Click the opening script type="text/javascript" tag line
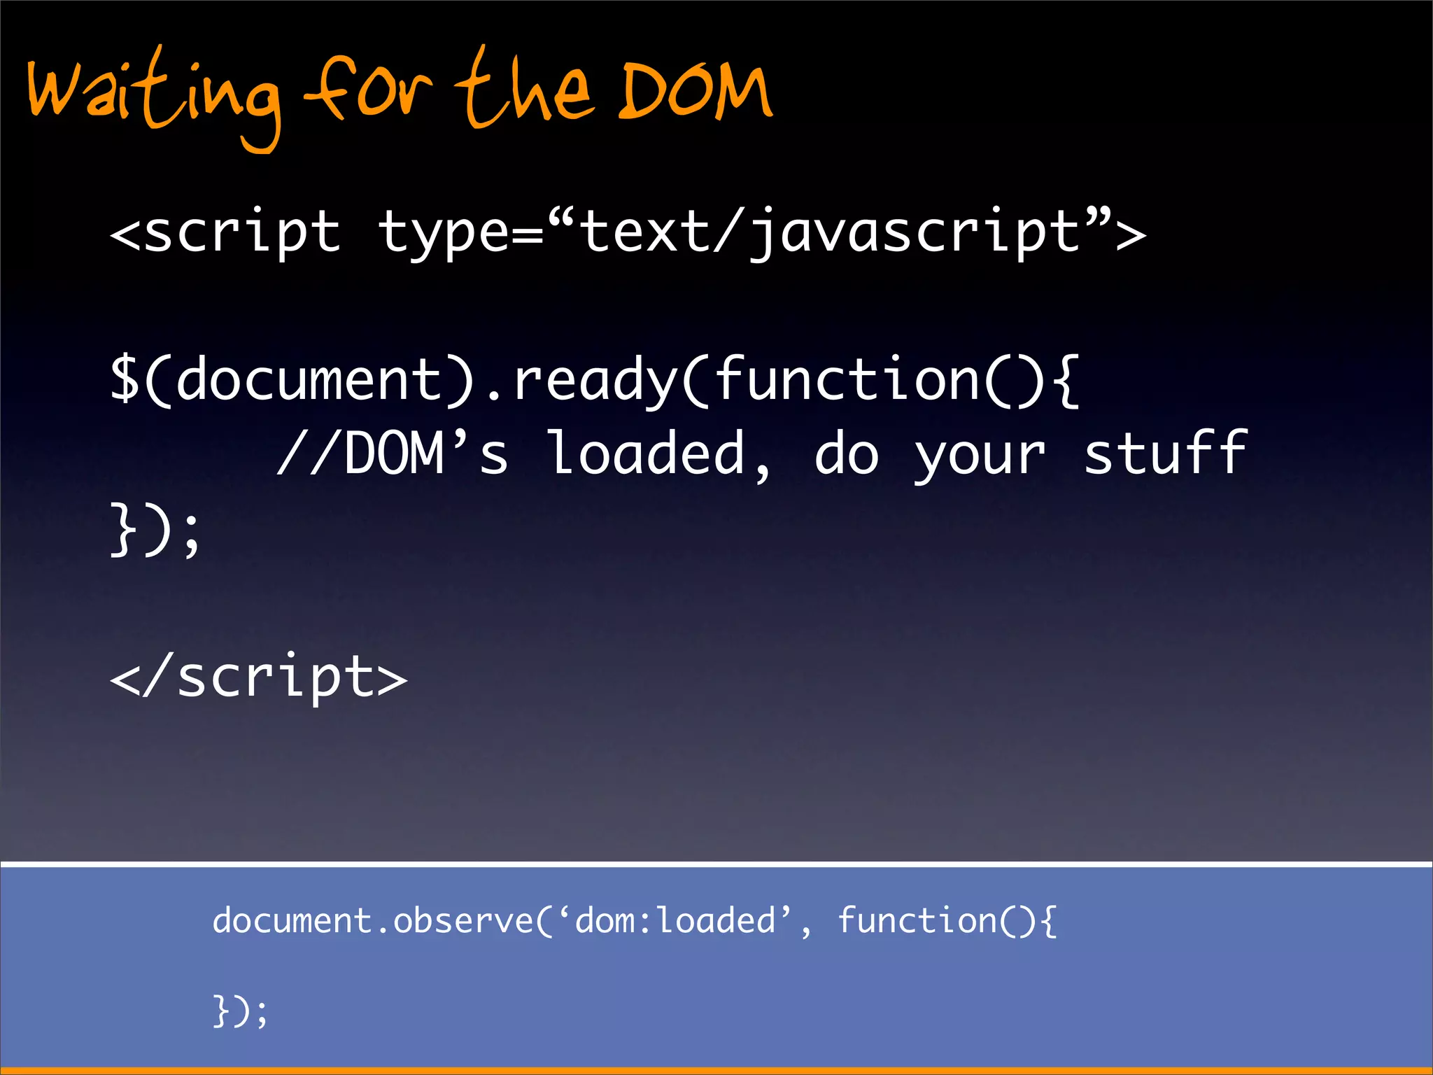 (x=628, y=234)
